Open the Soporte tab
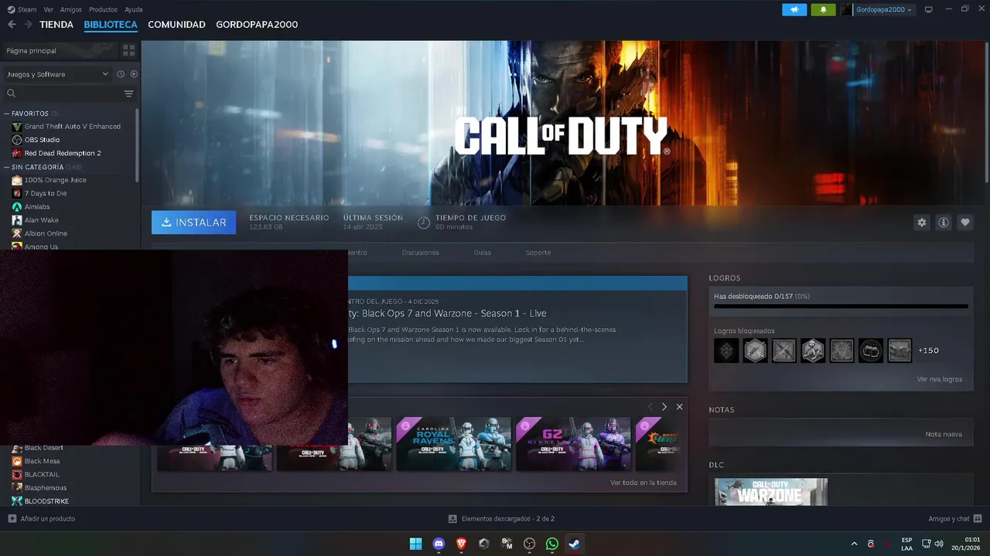990x556 pixels. [538, 253]
